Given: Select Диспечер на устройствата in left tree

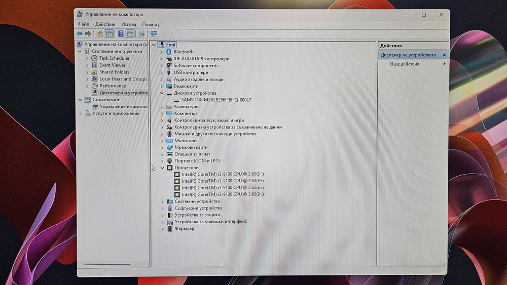Looking at the screenshot, I should pos(123,93).
